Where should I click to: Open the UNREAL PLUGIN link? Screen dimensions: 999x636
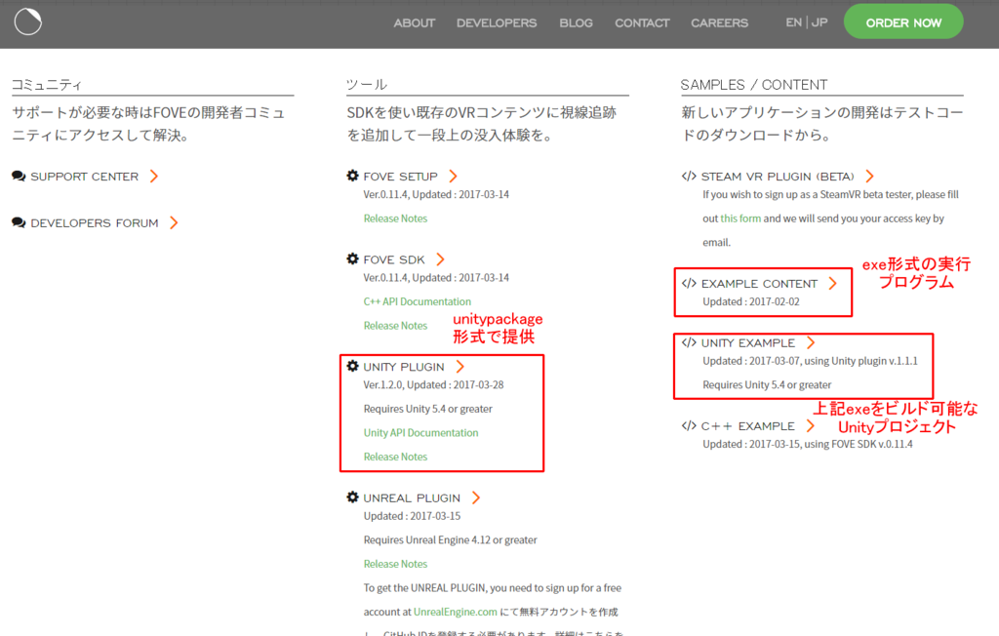coord(412,498)
